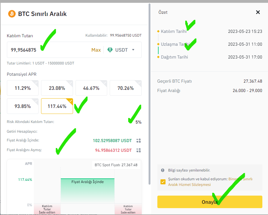Screen dimensions: 268x215
Task: Expand the USDT currency dropdown arrow
Action: pos(133,50)
